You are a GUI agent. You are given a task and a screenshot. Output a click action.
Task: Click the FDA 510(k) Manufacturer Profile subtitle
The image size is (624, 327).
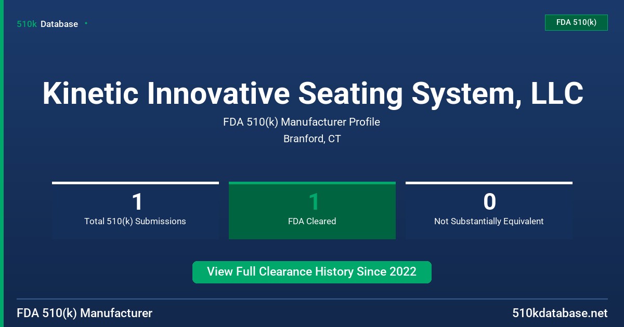tap(302, 122)
